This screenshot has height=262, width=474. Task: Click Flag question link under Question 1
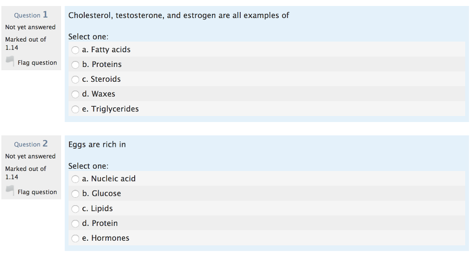(37, 63)
